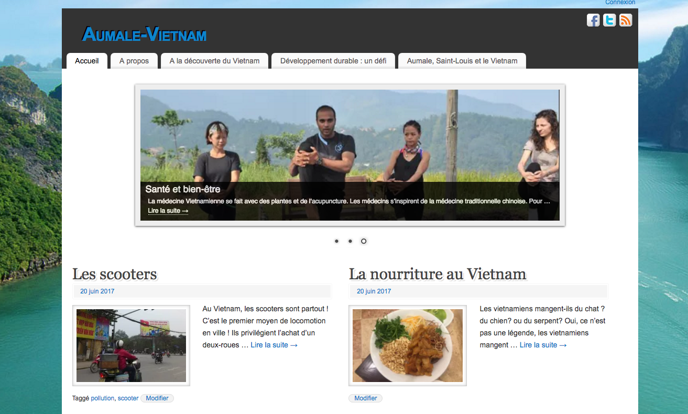Select the second slider pagination dot
688x414 pixels.
pyautogui.click(x=350, y=241)
